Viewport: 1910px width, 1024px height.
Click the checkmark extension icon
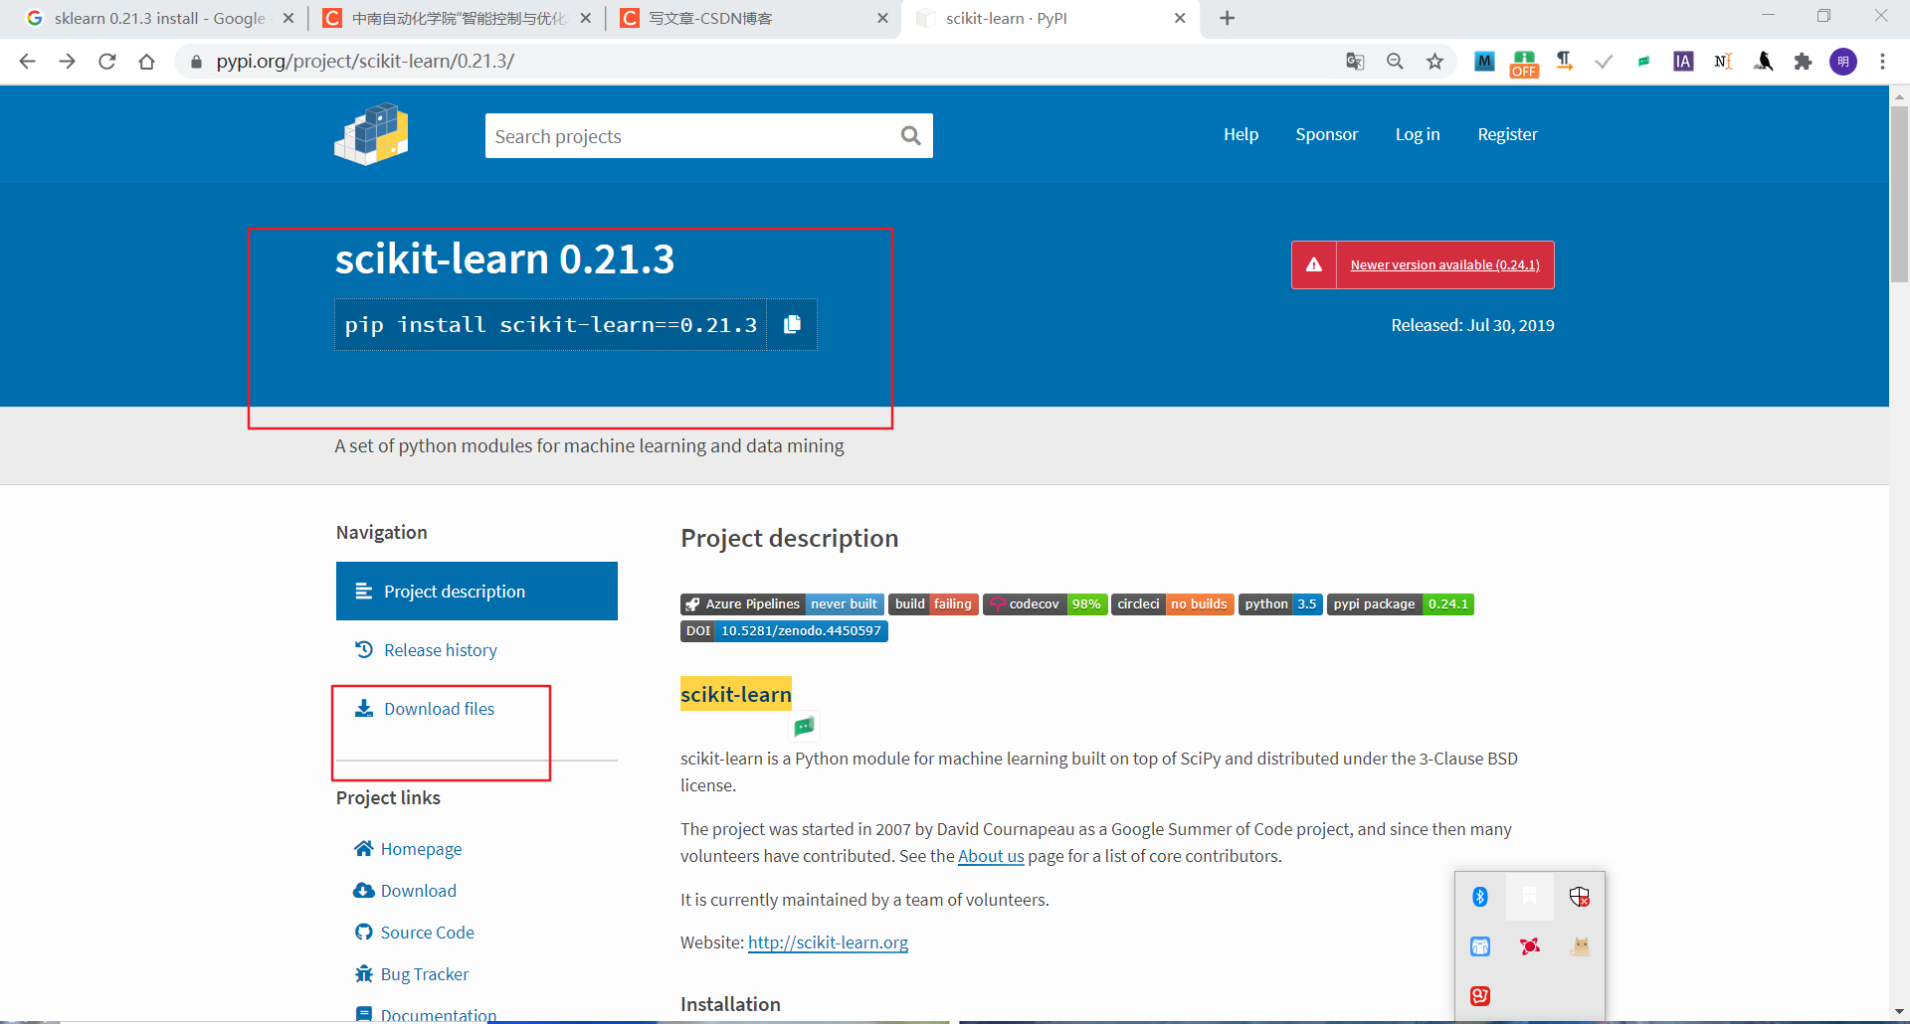1604,62
